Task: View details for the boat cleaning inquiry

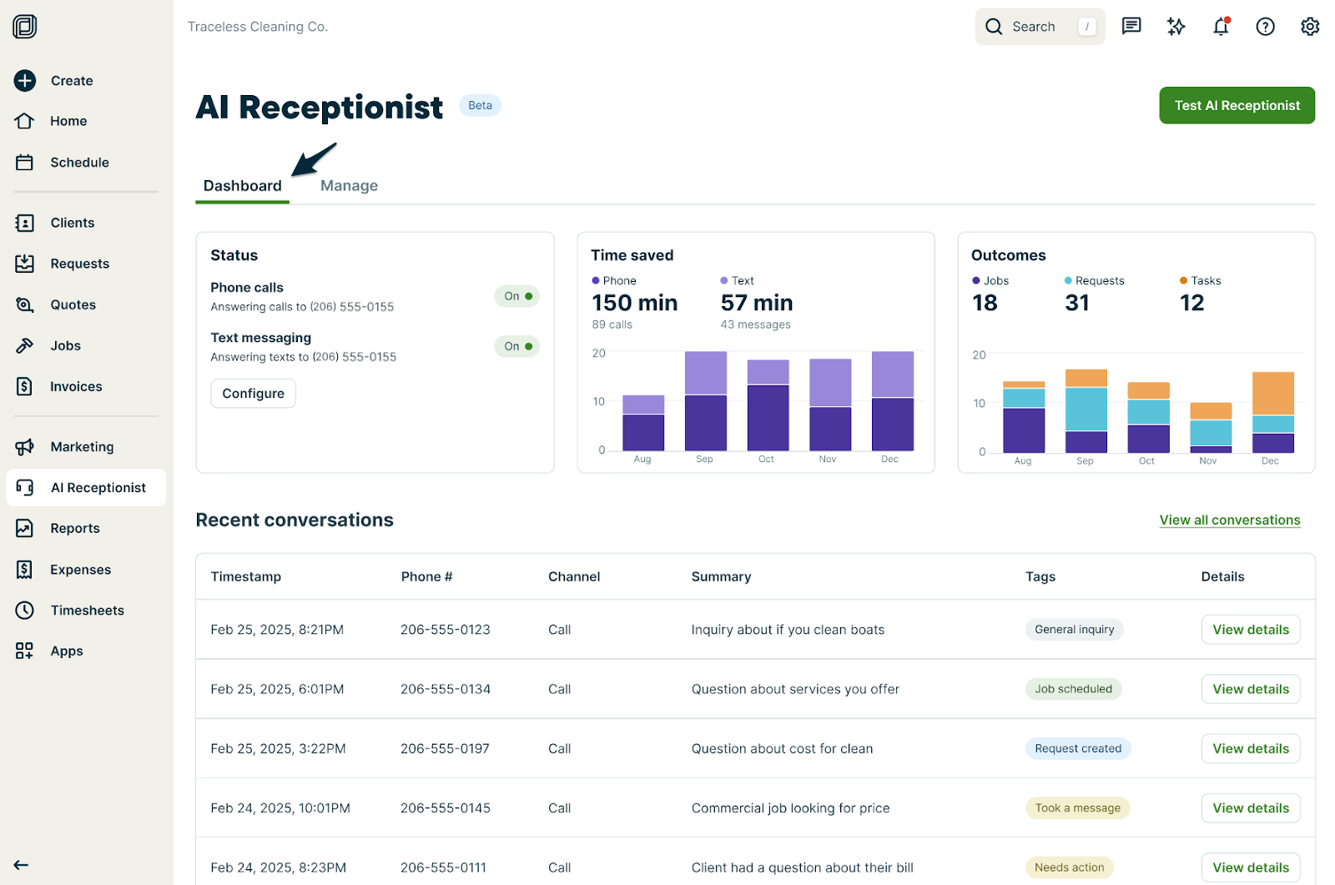Action: tap(1250, 630)
